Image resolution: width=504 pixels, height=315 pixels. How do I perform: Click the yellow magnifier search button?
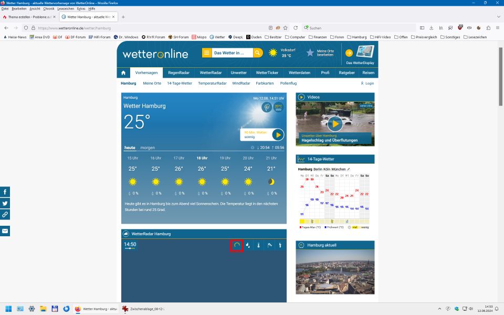click(258, 52)
